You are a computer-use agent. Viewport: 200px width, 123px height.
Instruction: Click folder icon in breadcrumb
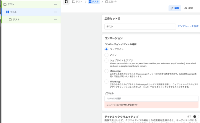click(x=74, y=2)
